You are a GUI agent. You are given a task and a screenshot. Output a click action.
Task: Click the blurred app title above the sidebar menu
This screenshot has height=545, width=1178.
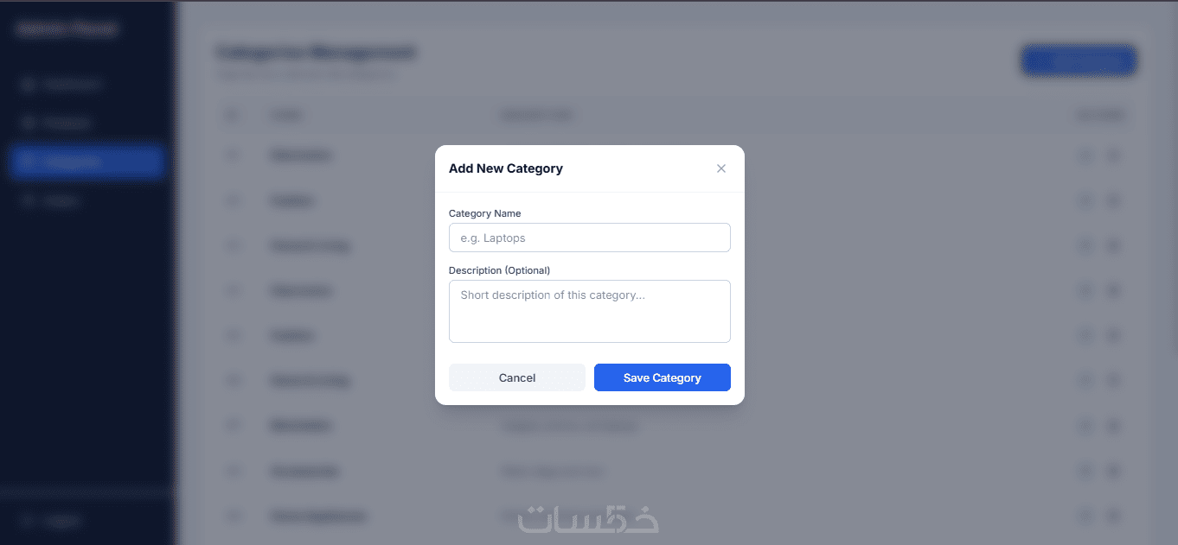67,29
